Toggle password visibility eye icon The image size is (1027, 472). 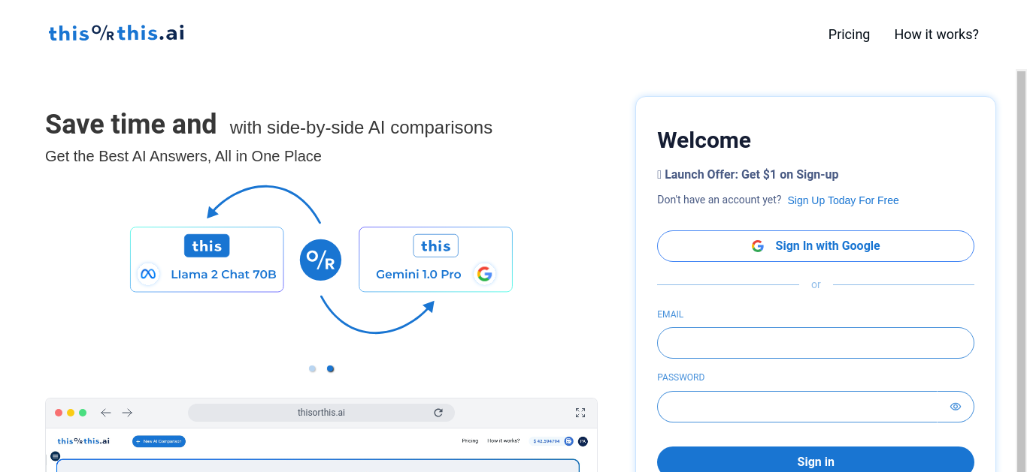point(956,407)
